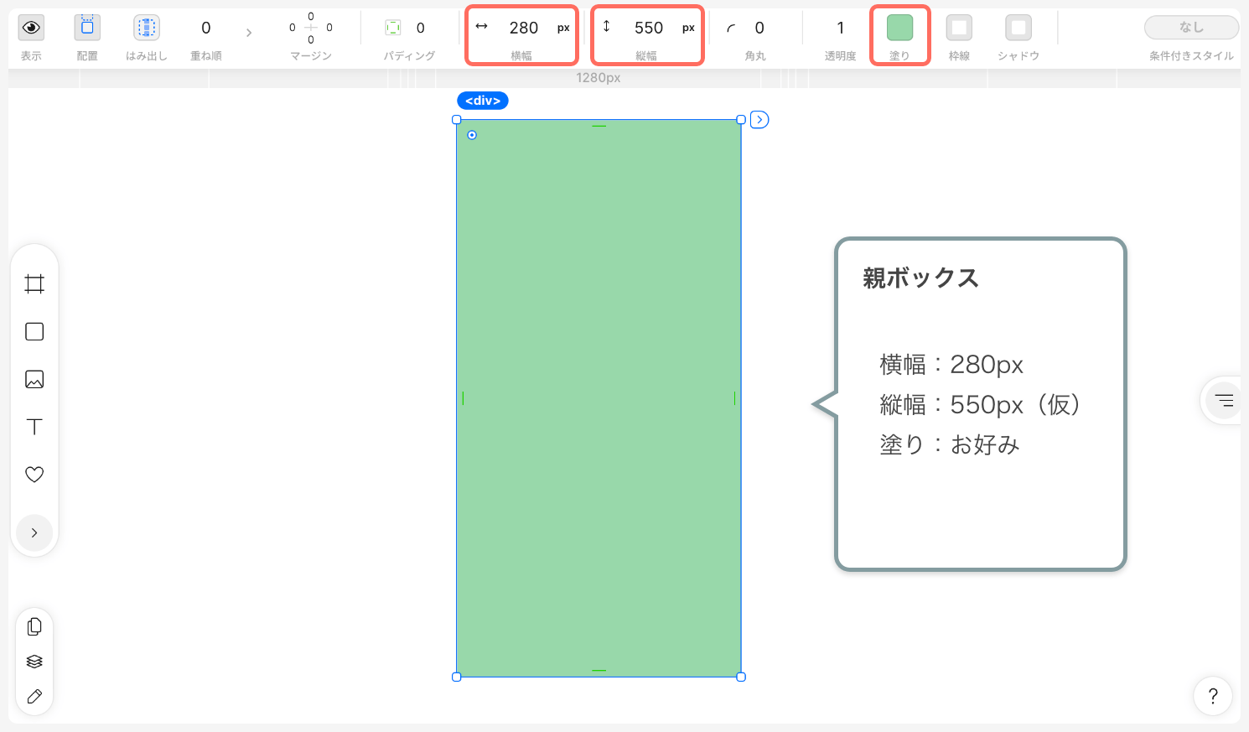This screenshot has width=1249, height=732.
Task: Select the green div box on canvas
Action: 599,398
